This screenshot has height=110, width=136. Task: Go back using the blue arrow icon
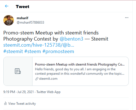7,6
